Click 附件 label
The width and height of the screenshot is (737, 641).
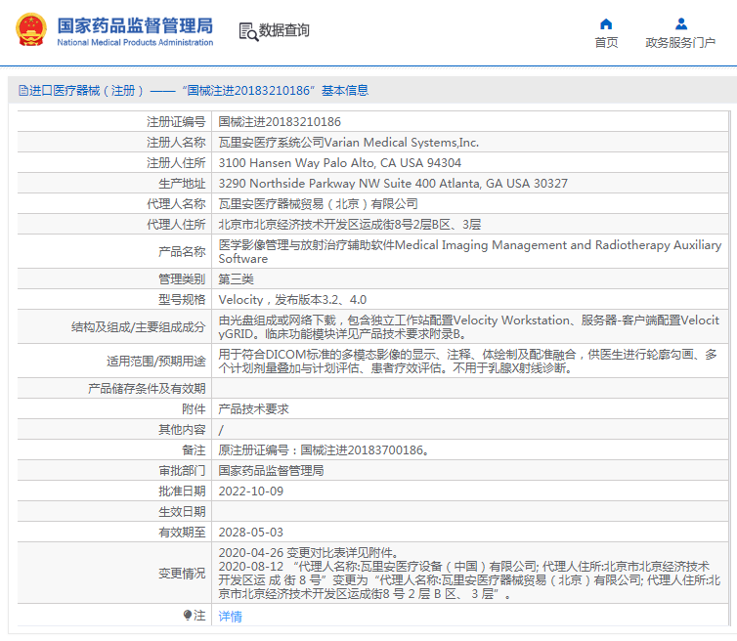click(x=194, y=408)
